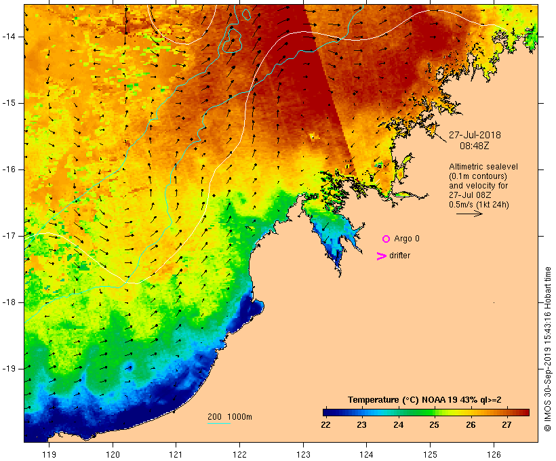Click the '-16' latitude axis label
Viewport: 556px width, 461px height.
click(8, 169)
